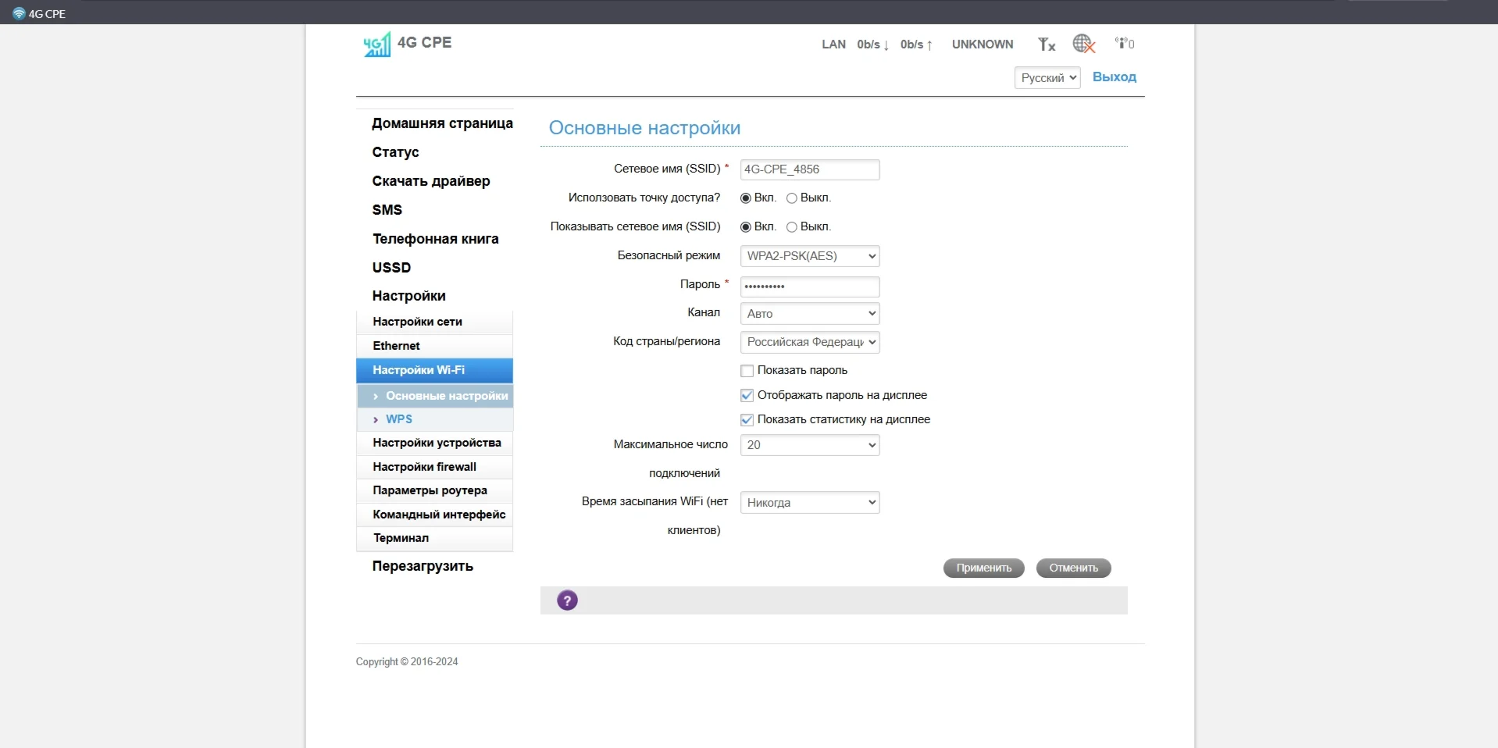Image resolution: width=1498 pixels, height=748 pixels.
Task: Click into the Пароль password field
Action: tap(810, 287)
